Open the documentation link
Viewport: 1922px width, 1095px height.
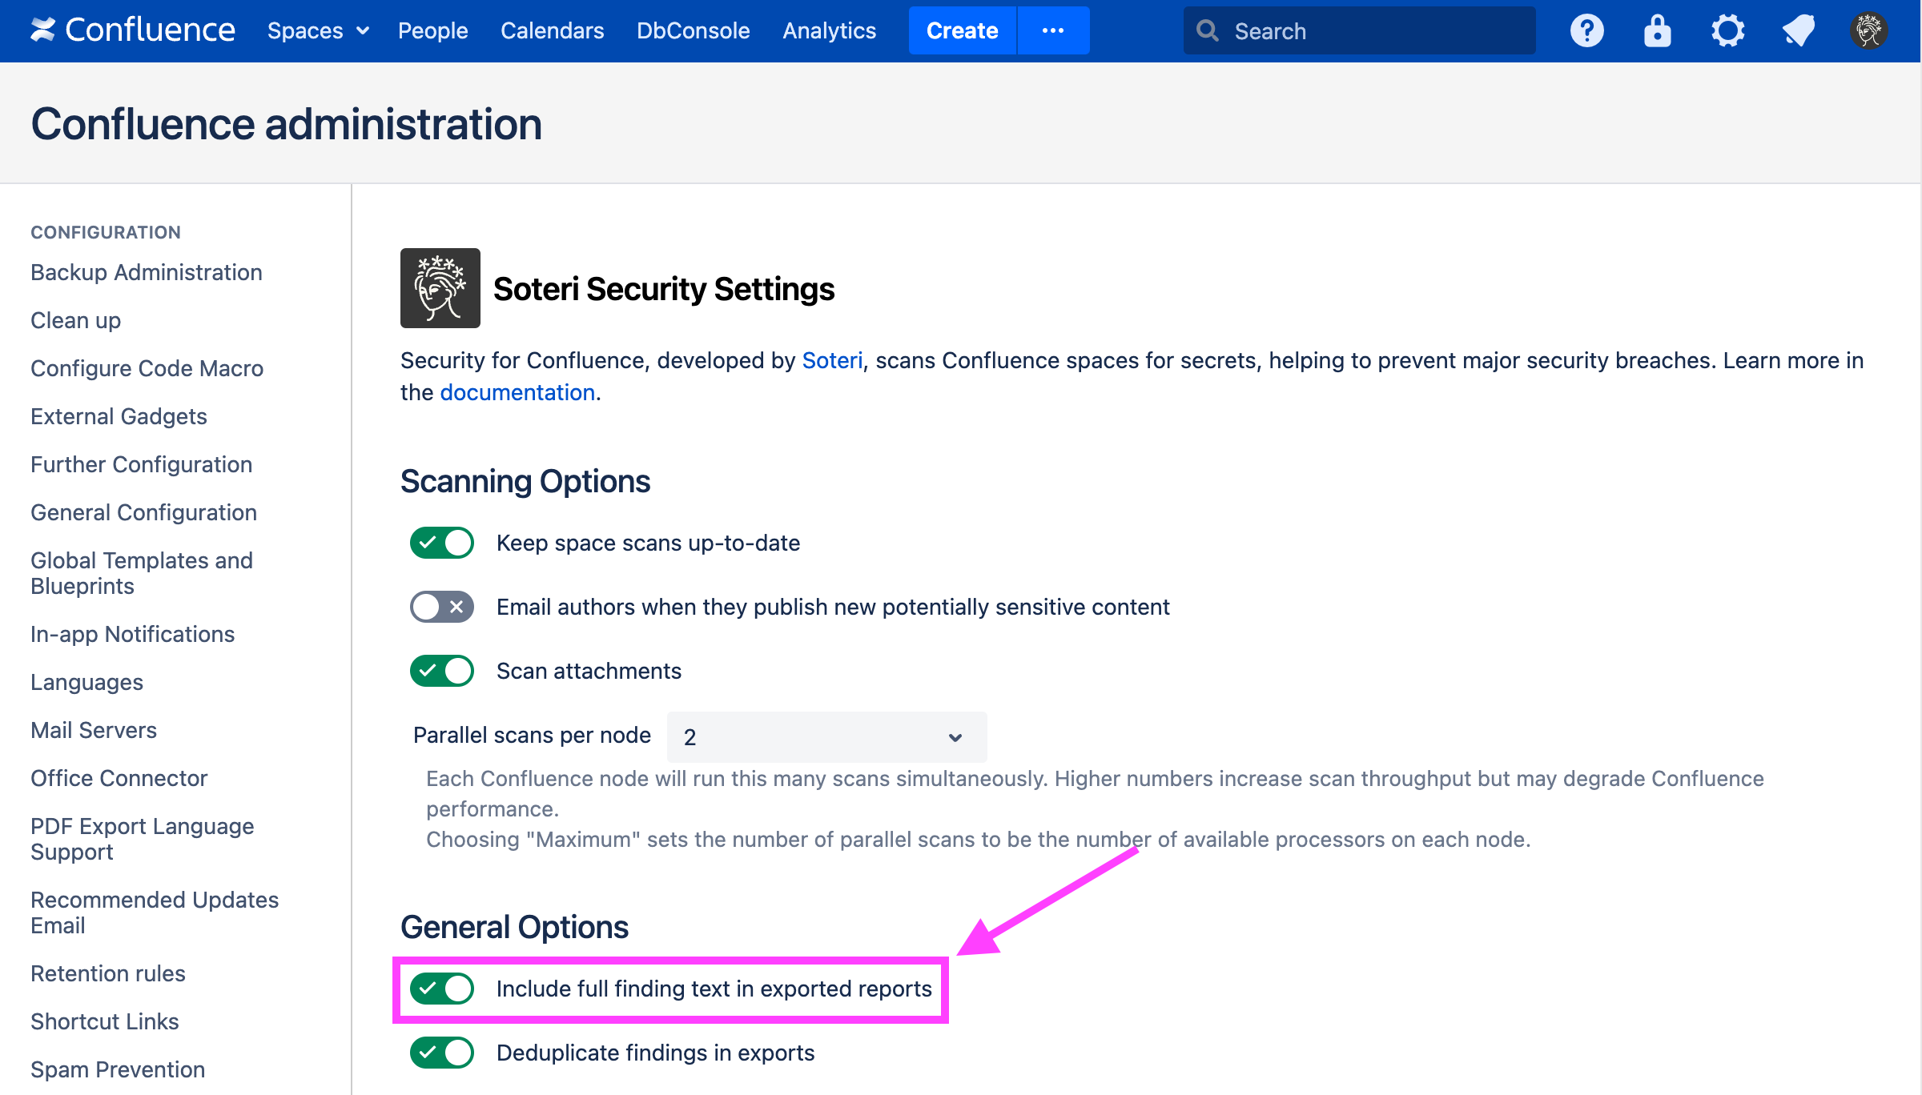tap(517, 392)
